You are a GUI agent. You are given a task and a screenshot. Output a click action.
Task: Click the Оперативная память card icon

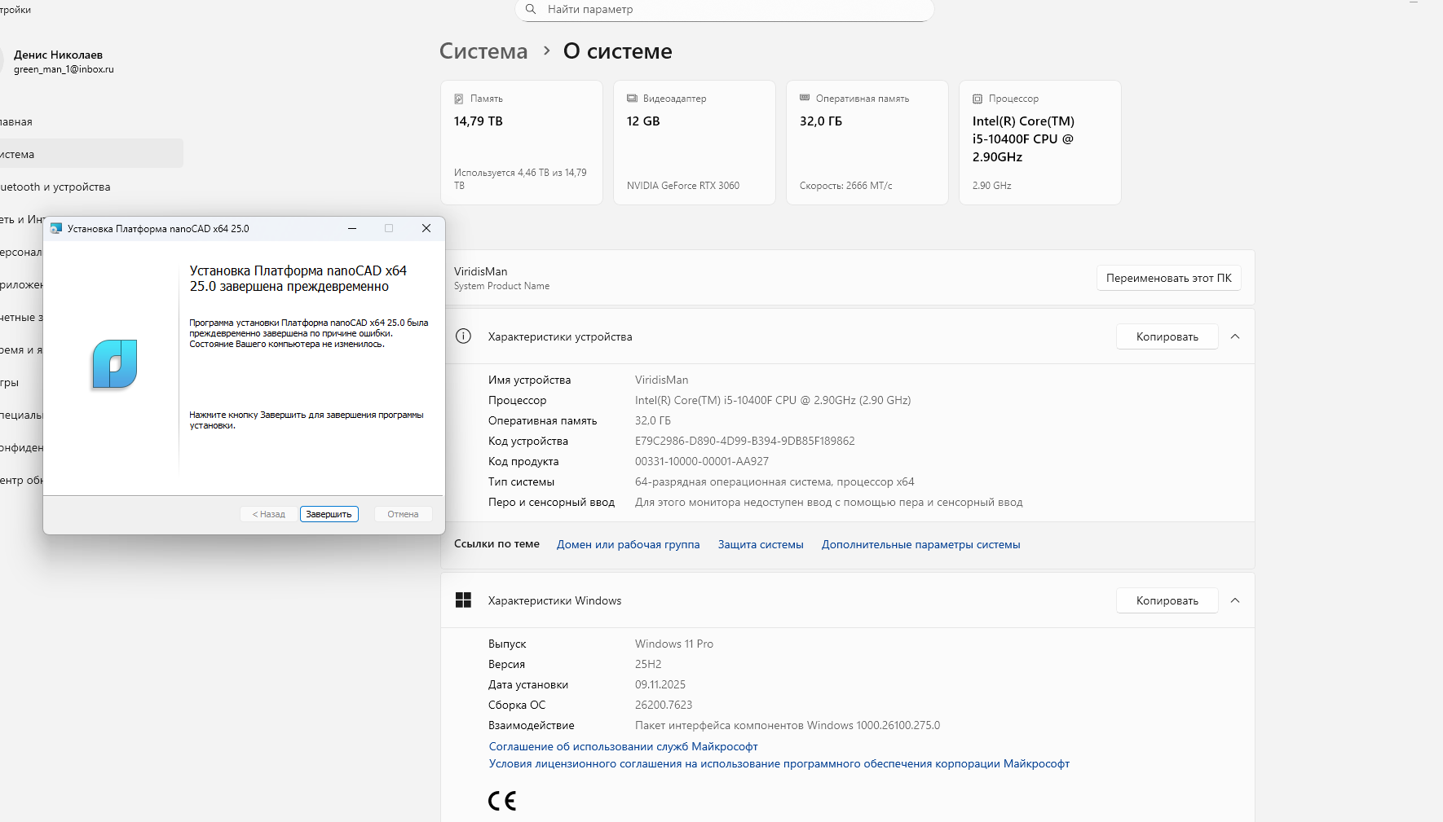(x=805, y=98)
